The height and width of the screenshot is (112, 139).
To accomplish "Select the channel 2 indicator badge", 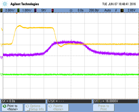I will click(x=18, y=10).
